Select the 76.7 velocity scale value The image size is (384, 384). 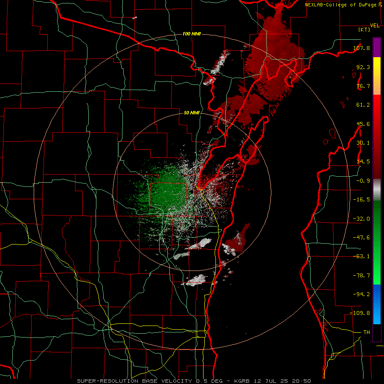pos(363,86)
